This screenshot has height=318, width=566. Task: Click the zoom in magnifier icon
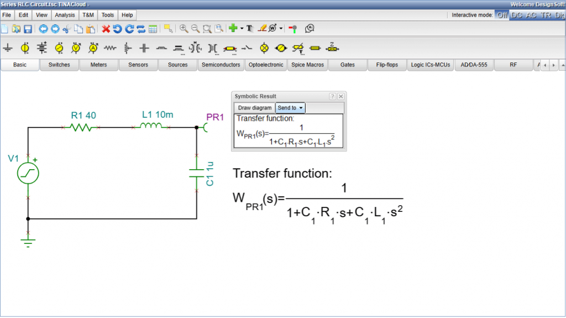[x=184, y=29]
